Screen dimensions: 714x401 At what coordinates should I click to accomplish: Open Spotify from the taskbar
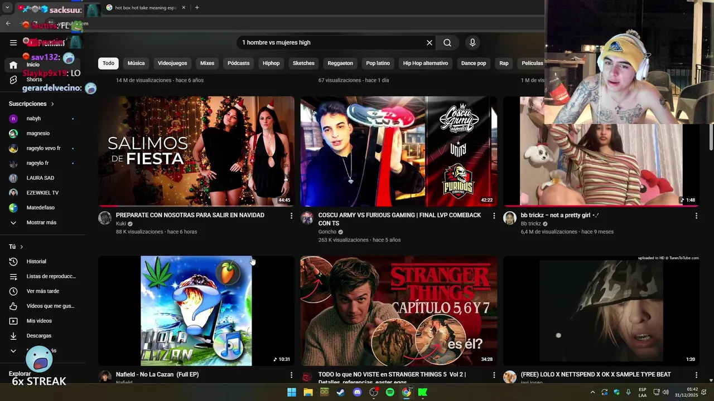coord(390,392)
